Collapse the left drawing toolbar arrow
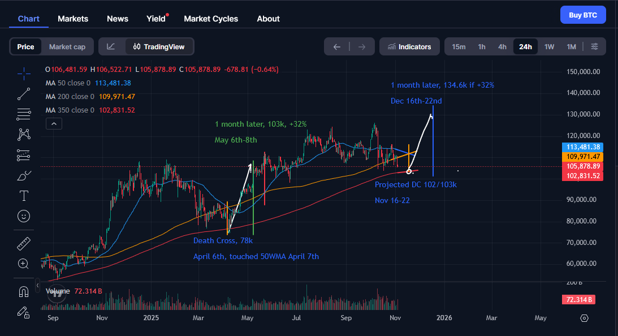 38,285
